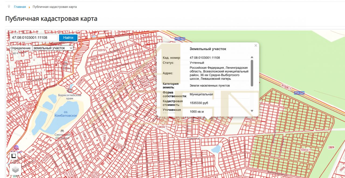Click the Публичная кадастровая карта breadcrumb text
The image size is (345, 178).
[55, 7]
